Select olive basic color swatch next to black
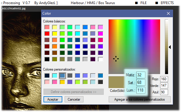The image size is (181, 112). point(55,59)
